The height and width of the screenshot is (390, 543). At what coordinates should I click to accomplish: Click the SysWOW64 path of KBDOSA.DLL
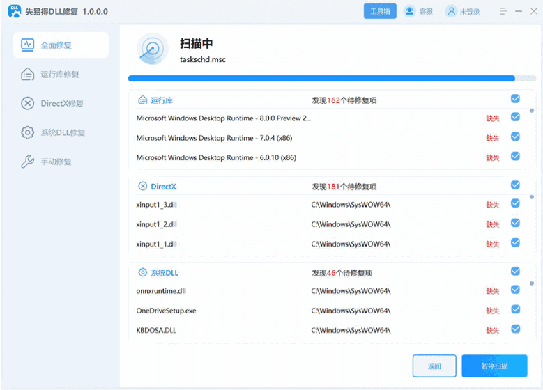point(351,331)
